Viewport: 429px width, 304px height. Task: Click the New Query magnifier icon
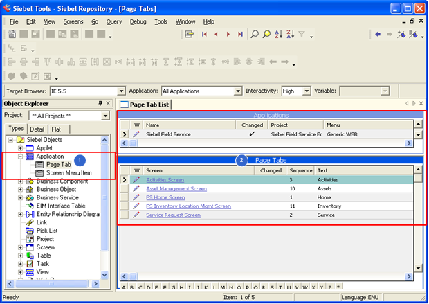click(255, 34)
